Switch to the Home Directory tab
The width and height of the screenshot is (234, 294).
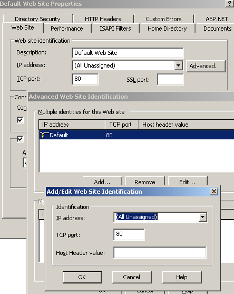tap(167, 29)
